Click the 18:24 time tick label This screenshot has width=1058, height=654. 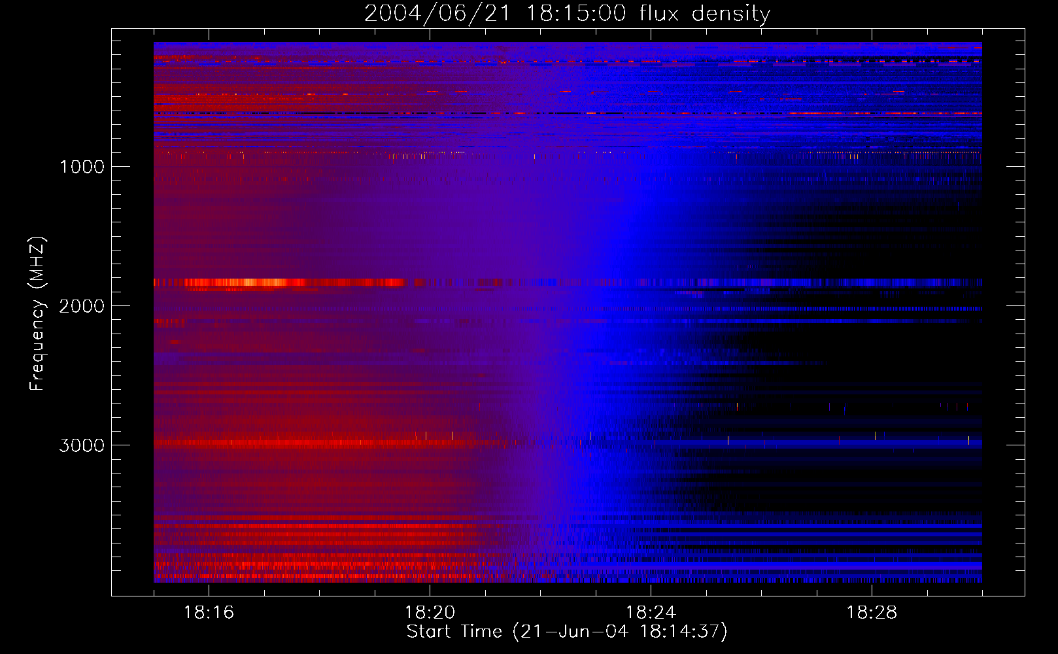651,613
